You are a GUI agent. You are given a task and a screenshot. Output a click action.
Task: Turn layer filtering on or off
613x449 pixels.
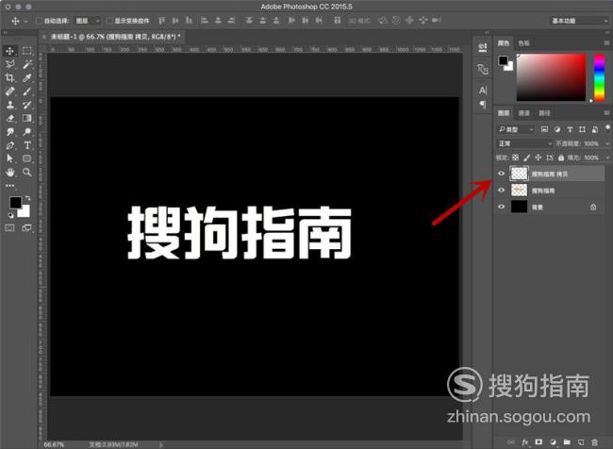click(607, 128)
